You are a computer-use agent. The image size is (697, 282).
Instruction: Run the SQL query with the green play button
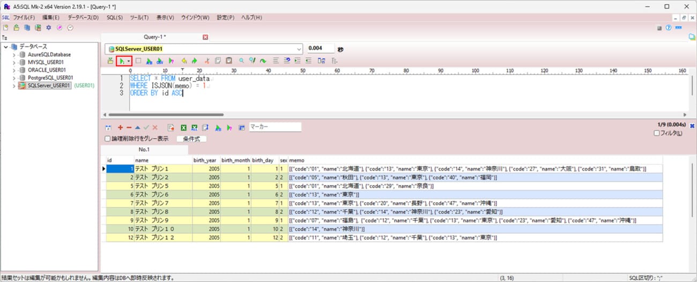(x=122, y=61)
